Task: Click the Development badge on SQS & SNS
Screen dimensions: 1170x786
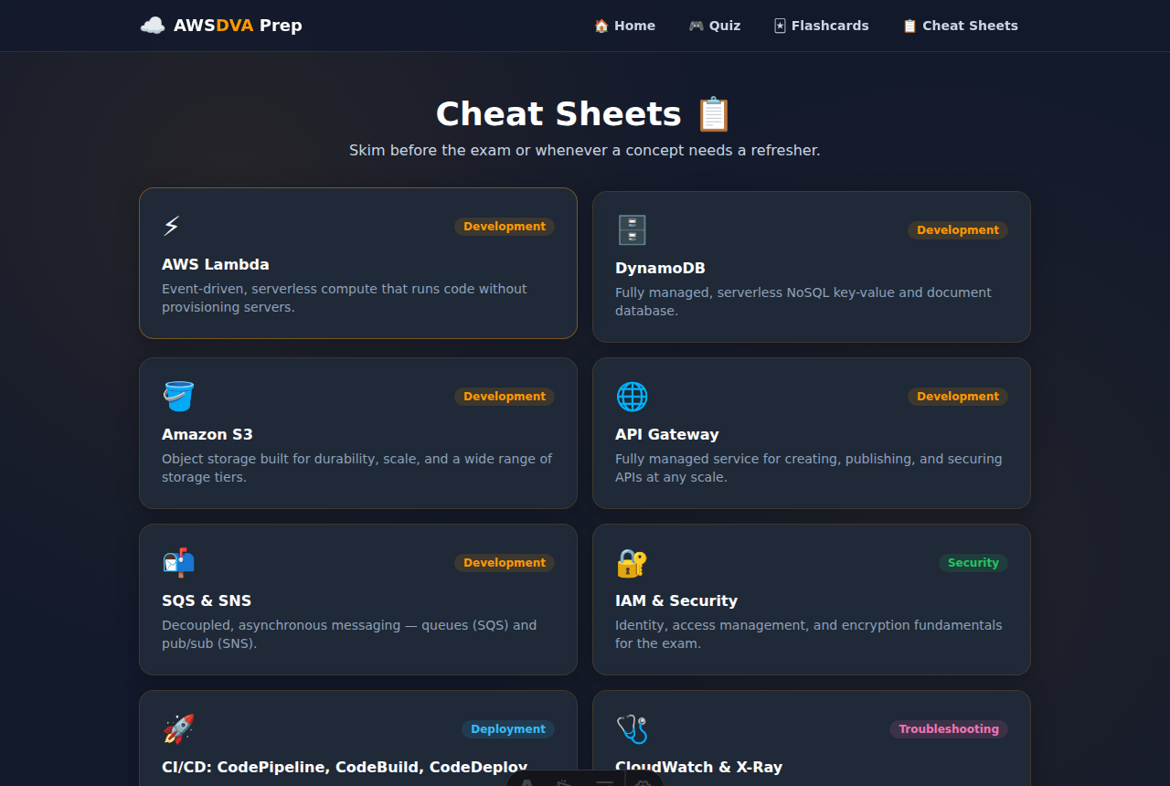Action: [x=505, y=563]
